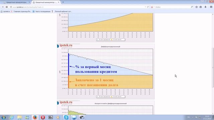The image size is (214, 120).
Task: Click the RU language indicator in tray
Action: [x=189, y=117]
